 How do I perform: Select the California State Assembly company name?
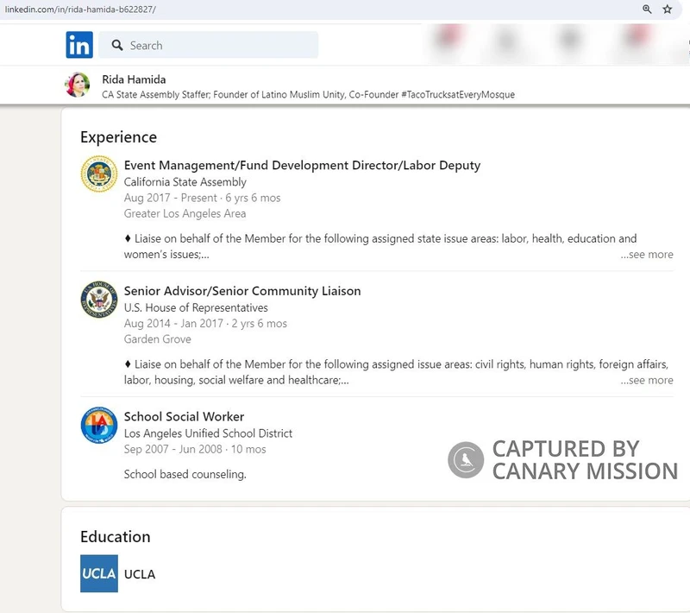[187, 182]
